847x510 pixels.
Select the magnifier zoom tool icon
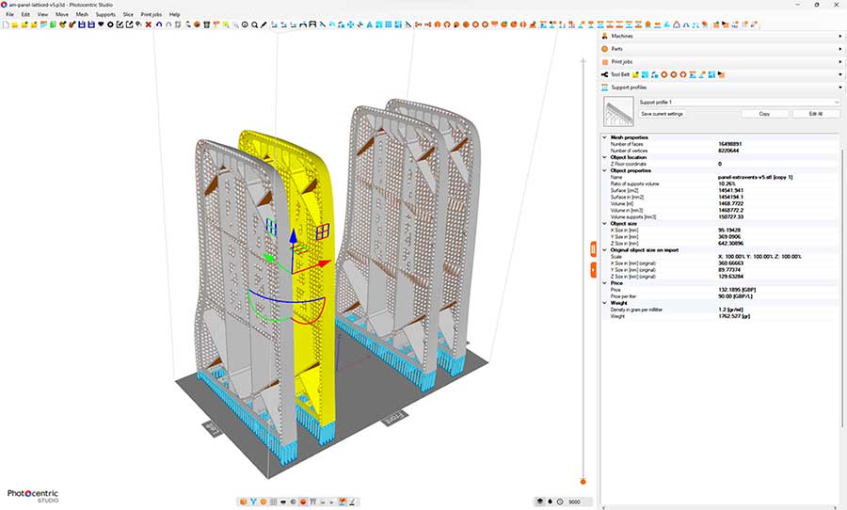click(x=254, y=24)
